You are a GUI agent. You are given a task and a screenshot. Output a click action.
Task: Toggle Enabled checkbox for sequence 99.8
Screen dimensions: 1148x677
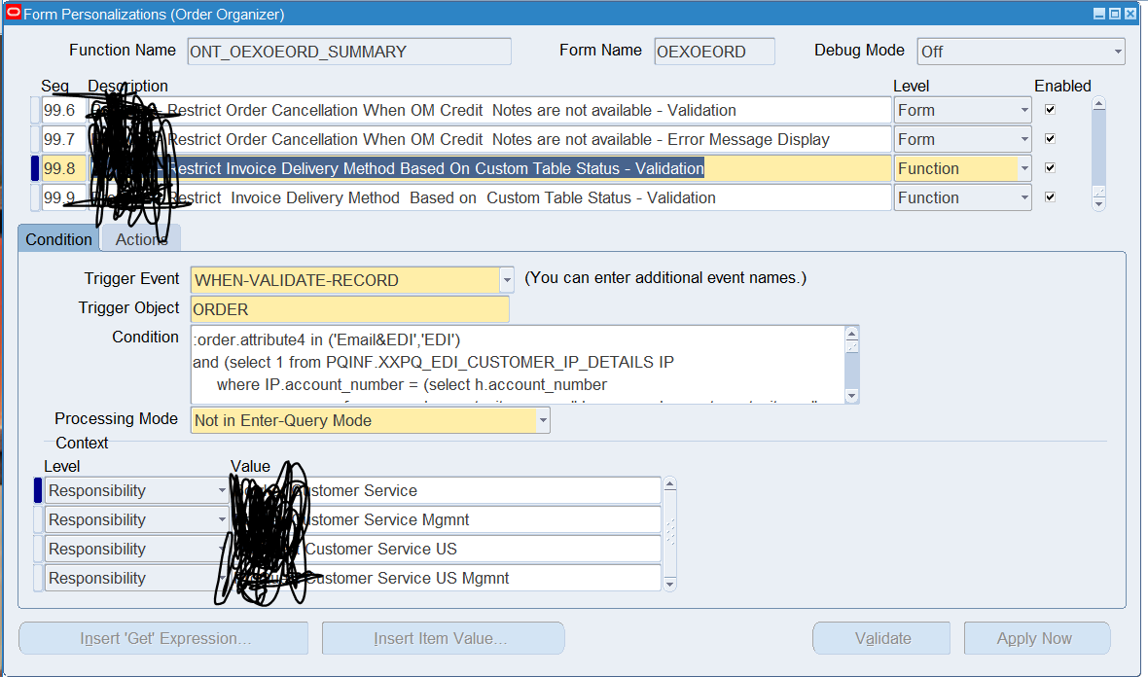pos(1050,168)
